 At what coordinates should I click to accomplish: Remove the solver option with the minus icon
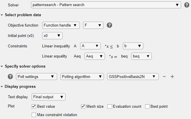click(164, 77)
